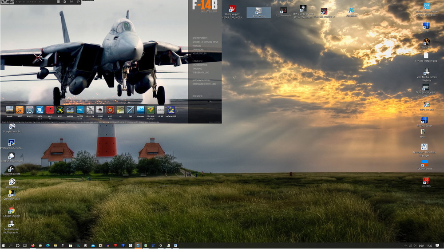
Task: Select Ortho4XP_v130 desktop folder
Action: [x=12, y=195]
